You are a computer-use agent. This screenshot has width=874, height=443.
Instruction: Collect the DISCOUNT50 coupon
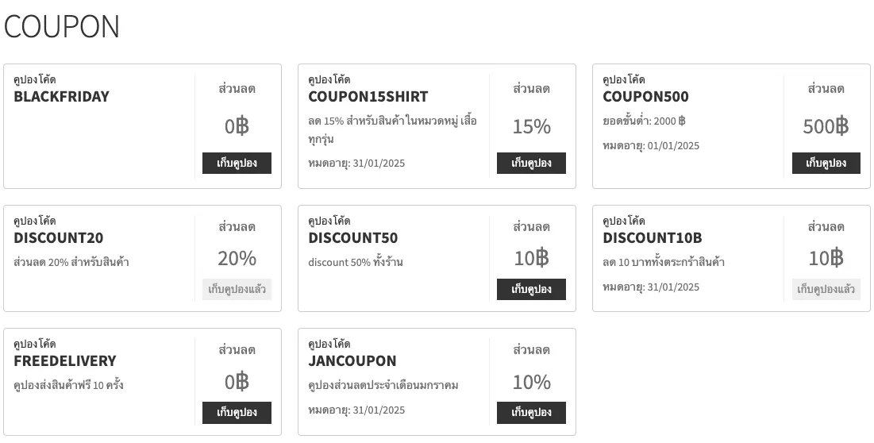pos(531,289)
